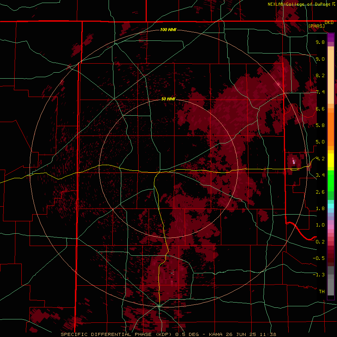Click the Specific Differential Phase caption at bottom
Image resolution: width=337 pixels, height=337 pixels.
(x=168, y=334)
